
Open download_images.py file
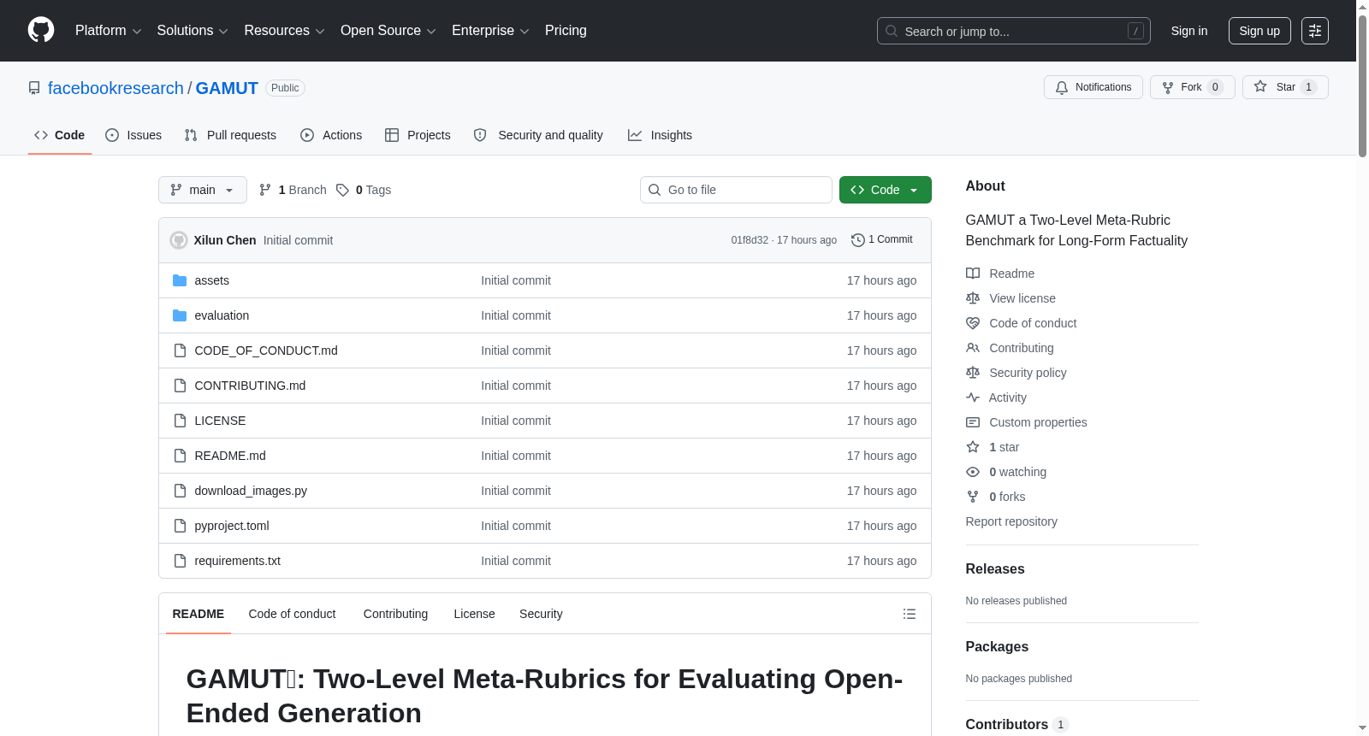click(x=251, y=491)
